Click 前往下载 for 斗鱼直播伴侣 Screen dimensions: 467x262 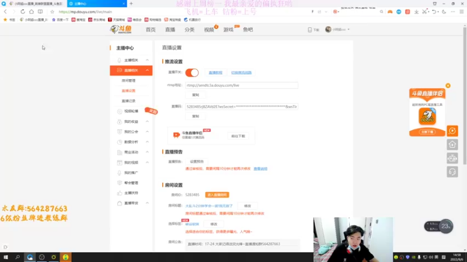238,136
